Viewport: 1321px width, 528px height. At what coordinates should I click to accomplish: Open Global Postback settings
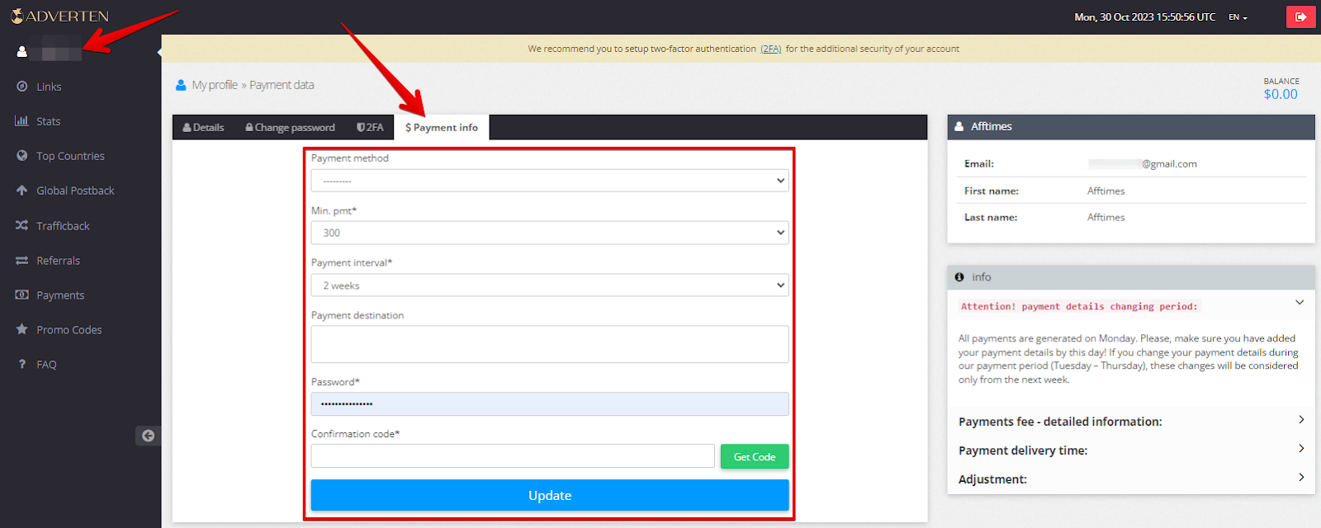75,191
